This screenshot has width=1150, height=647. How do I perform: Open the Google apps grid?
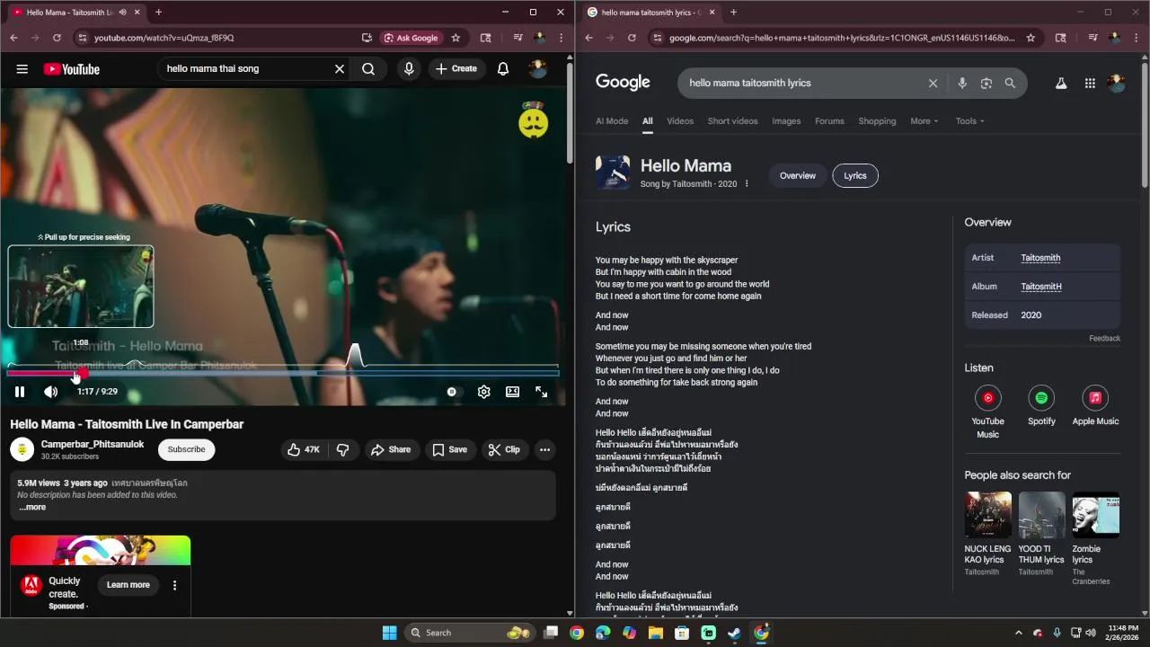(1090, 83)
